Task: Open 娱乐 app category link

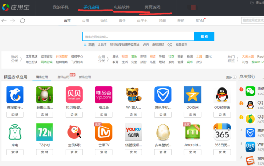Action: click(190, 62)
